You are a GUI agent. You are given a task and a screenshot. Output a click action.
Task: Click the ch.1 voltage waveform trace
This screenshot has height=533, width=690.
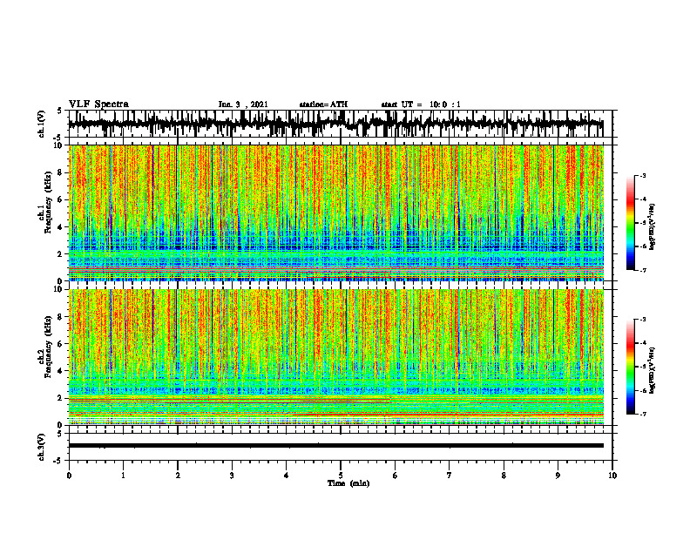(335, 125)
